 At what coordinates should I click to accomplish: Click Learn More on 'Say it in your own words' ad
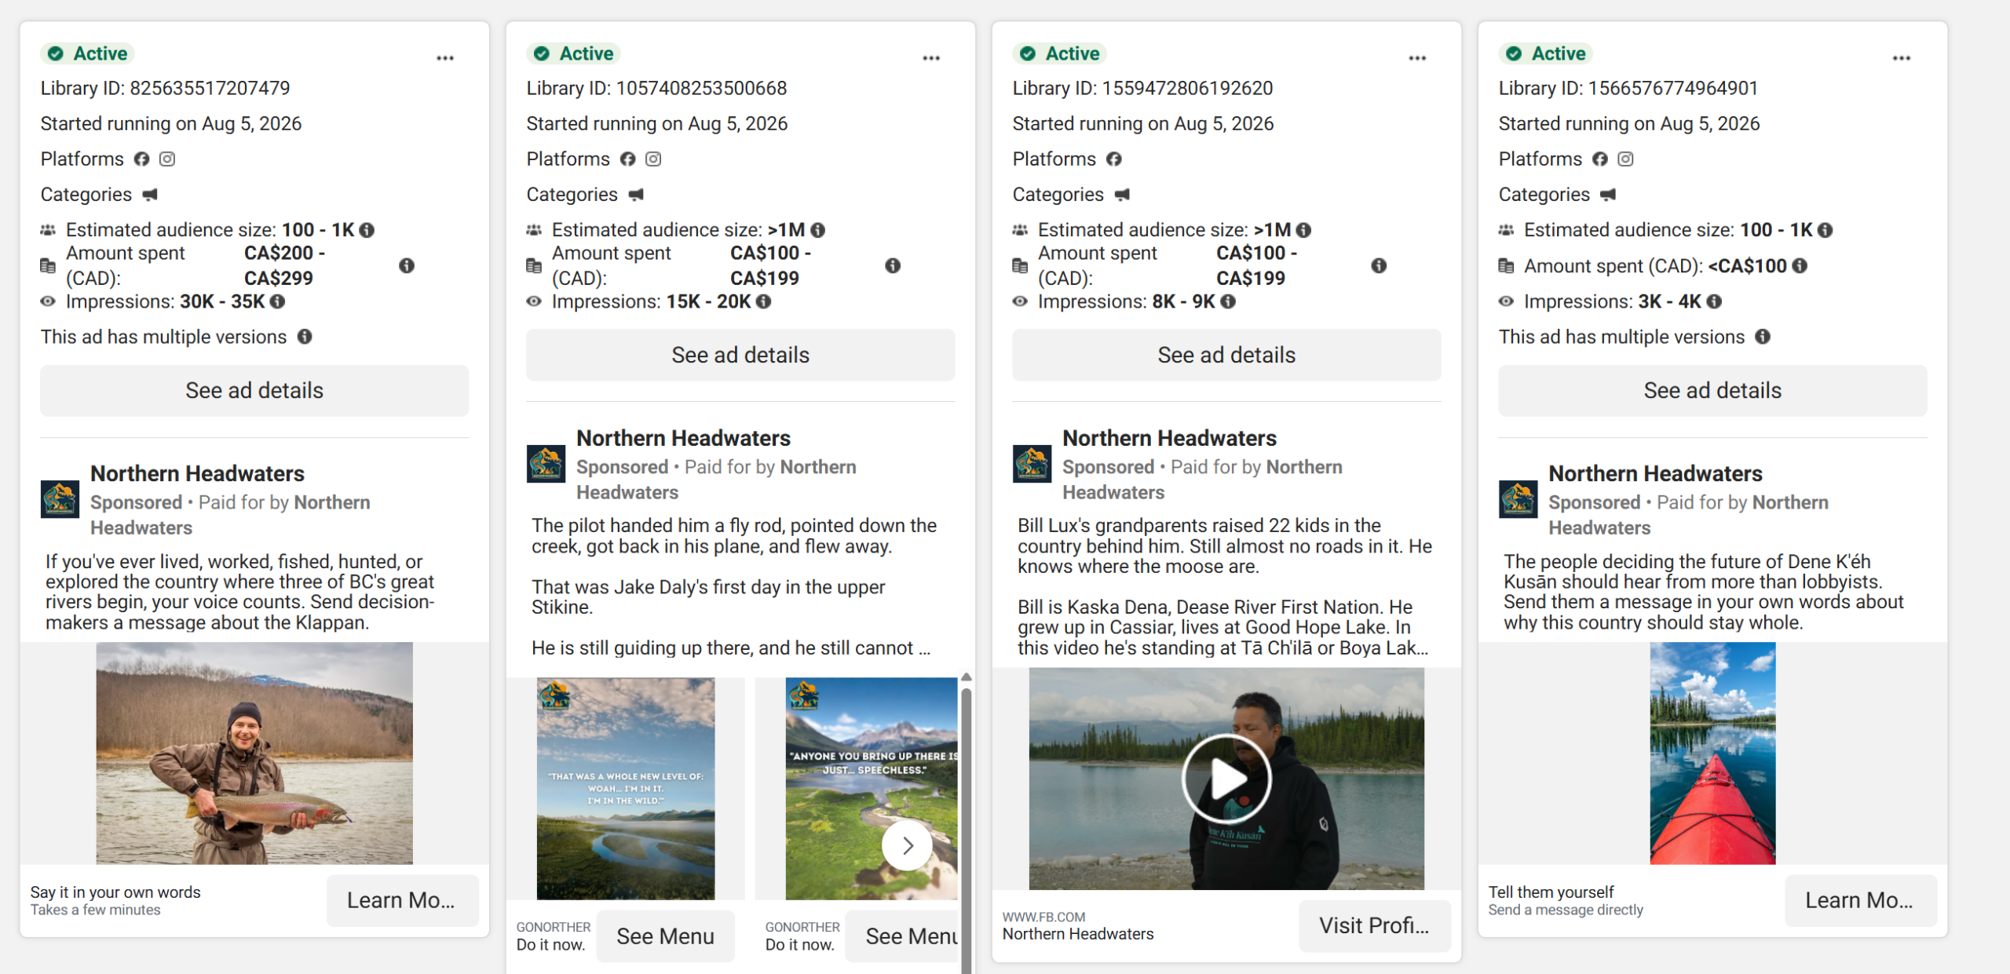click(402, 900)
